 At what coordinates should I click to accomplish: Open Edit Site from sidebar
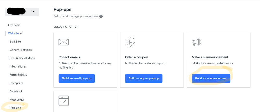tap(15, 42)
